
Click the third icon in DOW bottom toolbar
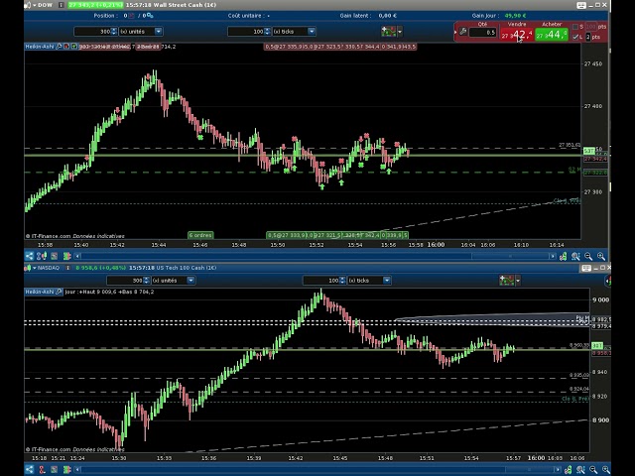pyautogui.click(x=55, y=256)
